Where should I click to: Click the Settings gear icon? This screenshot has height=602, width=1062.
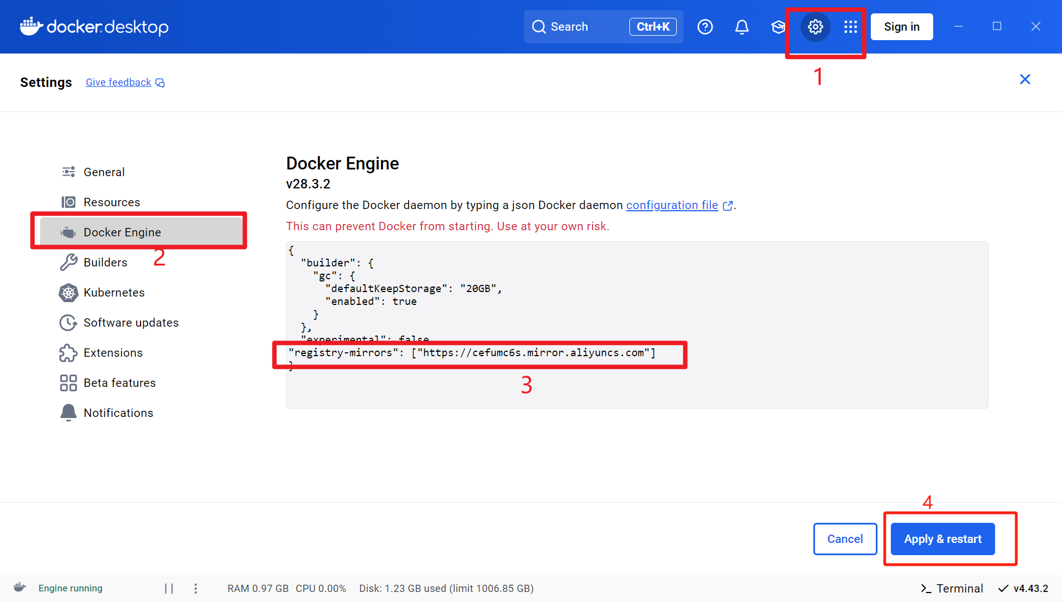coord(816,27)
